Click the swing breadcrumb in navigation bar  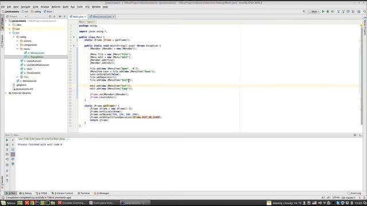[36, 11]
